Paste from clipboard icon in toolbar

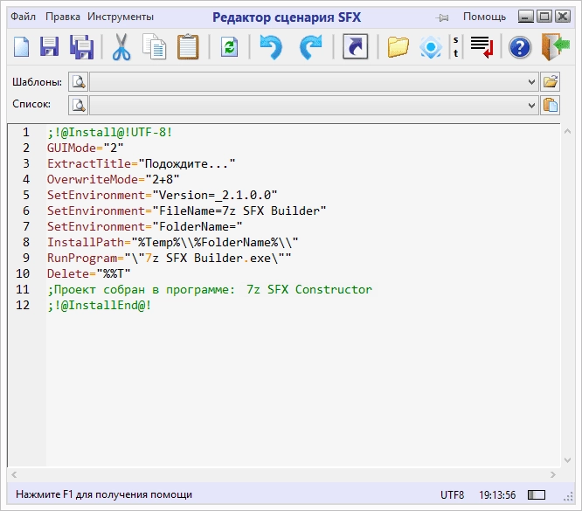(x=188, y=47)
